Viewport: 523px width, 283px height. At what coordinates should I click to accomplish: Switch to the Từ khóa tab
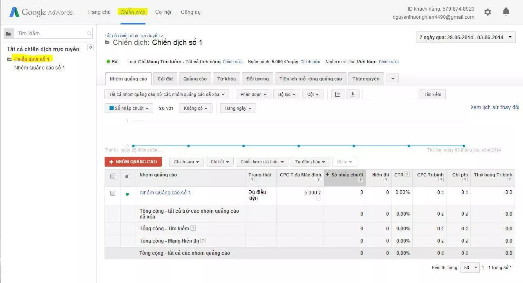(x=226, y=79)
